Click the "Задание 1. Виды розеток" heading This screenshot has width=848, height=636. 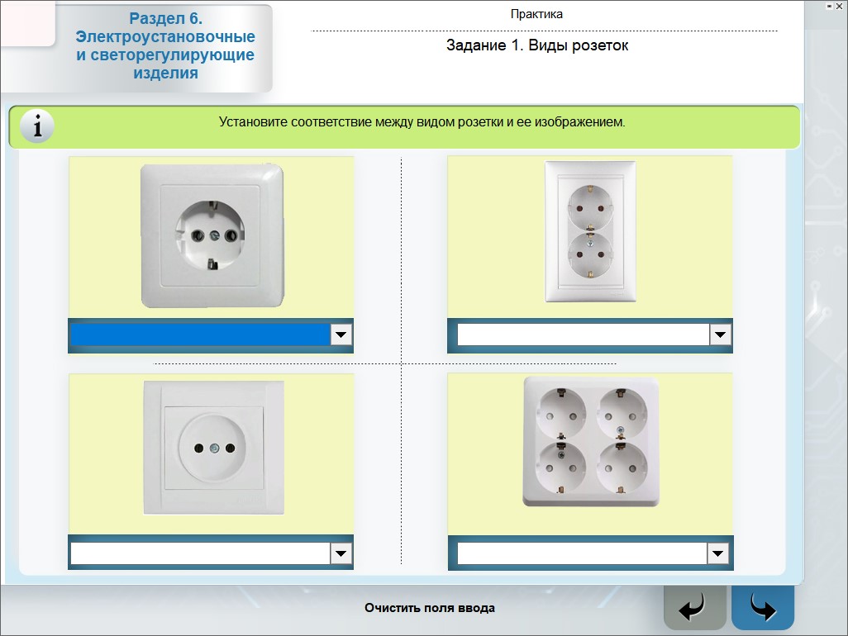pos(537,45)
